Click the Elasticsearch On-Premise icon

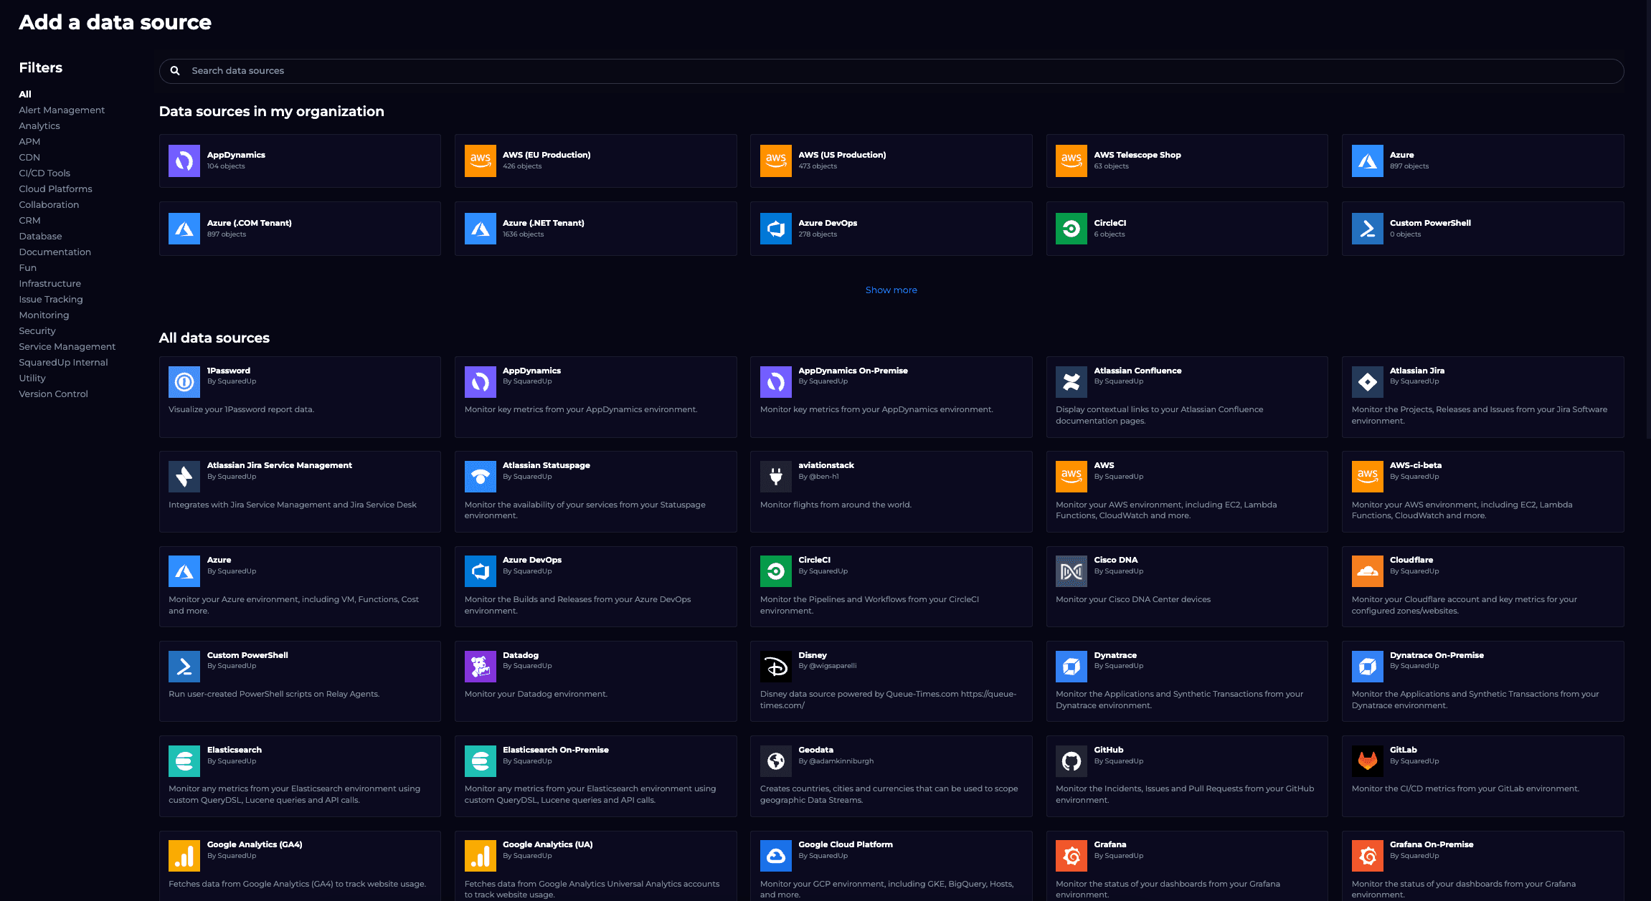[481, 761]
